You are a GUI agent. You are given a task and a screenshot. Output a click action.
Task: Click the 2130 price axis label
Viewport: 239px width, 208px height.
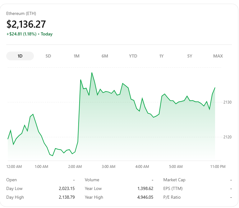227,102
